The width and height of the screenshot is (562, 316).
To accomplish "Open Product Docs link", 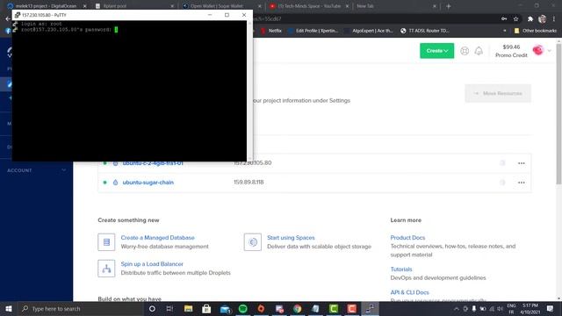I will (x=407, y=238).
